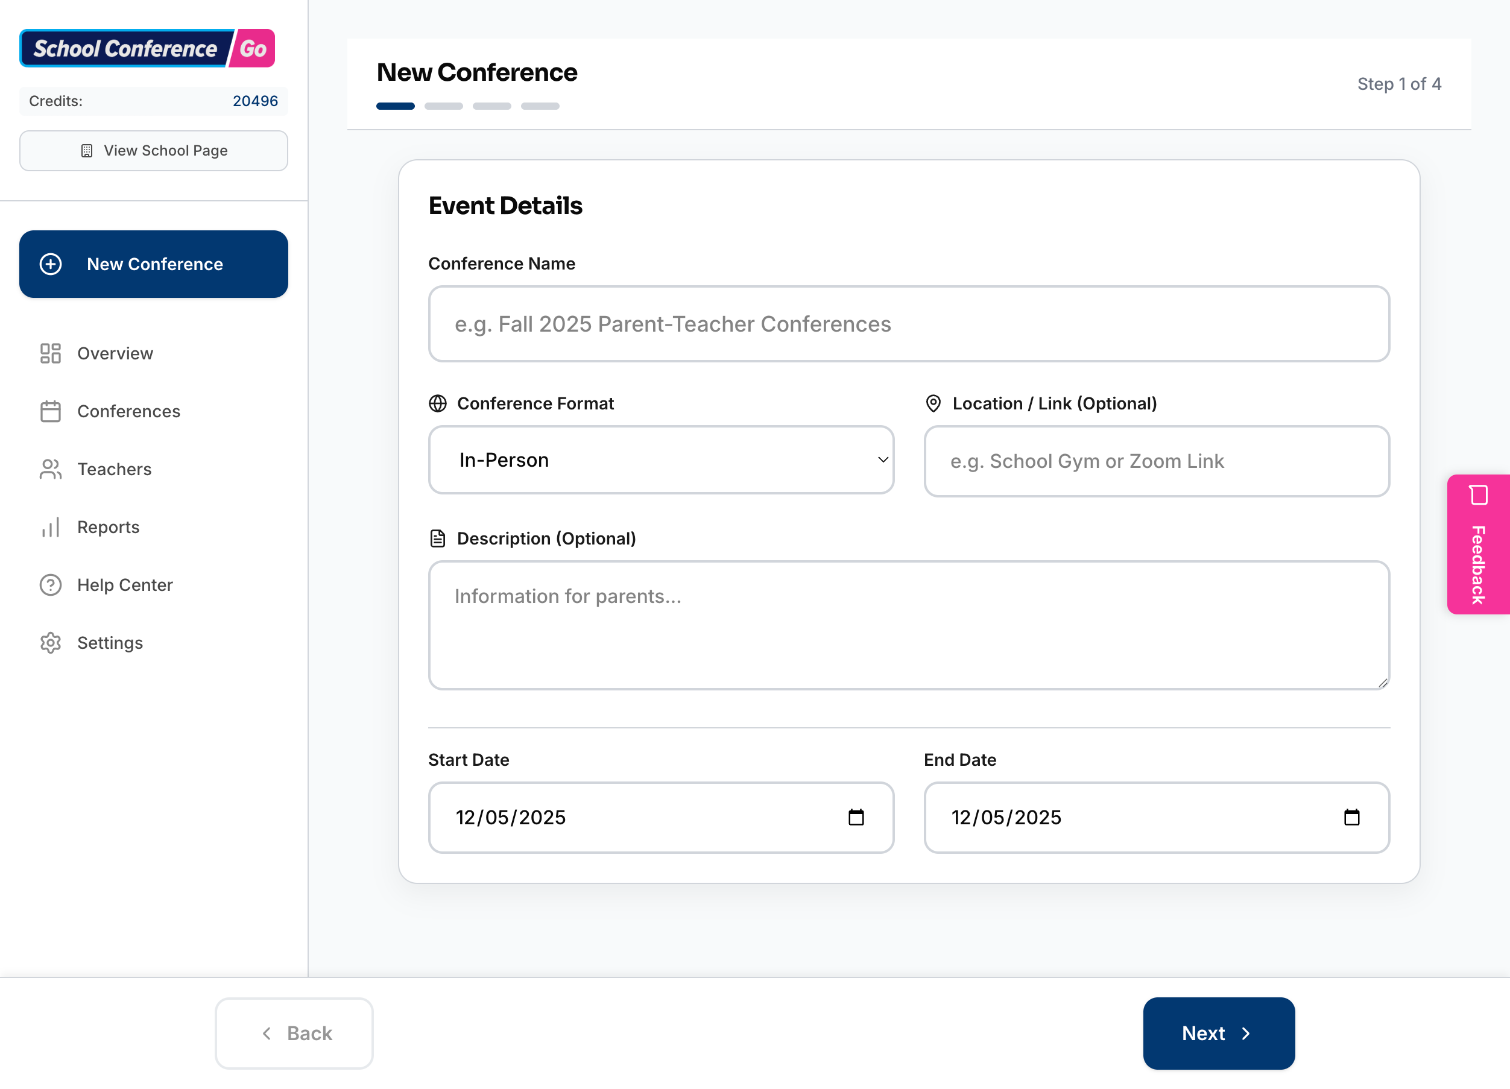Image resolution: width=1510 pixels, height=1089 pixels.
Task: Click the Step 1 progress bar segment
Action: [x=395, y=106]
